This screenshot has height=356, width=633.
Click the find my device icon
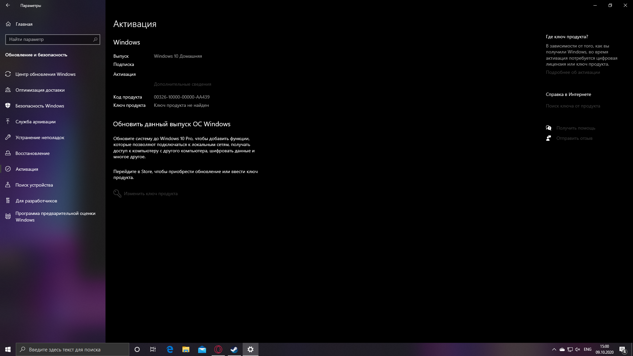8,185
